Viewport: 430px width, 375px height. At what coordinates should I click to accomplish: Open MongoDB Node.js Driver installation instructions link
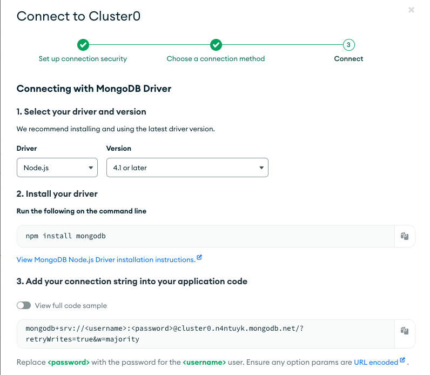[106, 260]
